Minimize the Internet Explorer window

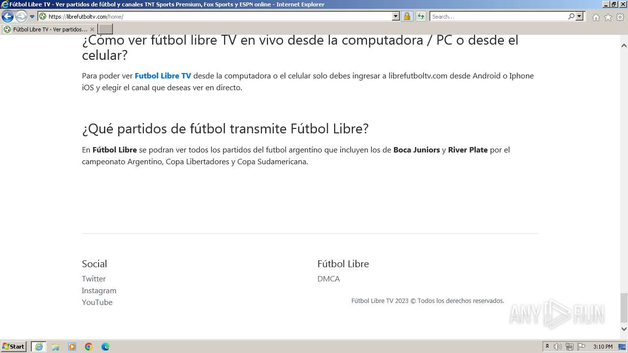605,4
